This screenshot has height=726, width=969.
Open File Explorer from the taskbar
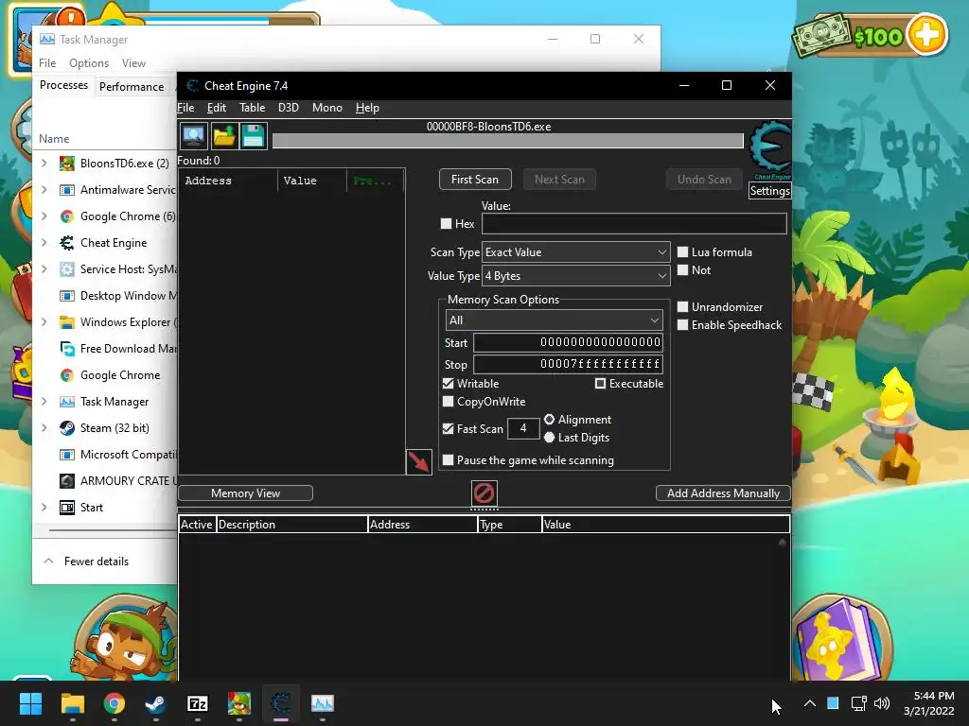point(72,703)
